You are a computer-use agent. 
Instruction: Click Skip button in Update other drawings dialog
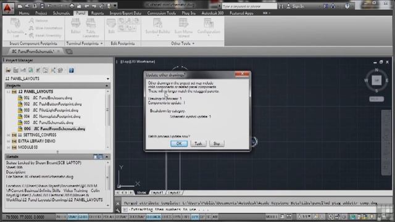(x=217, y=144)
